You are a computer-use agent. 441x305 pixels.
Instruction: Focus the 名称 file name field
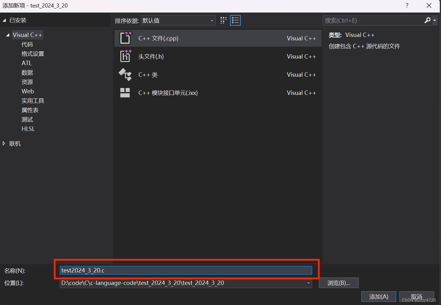pyautogui.click(x=186, y=270)
